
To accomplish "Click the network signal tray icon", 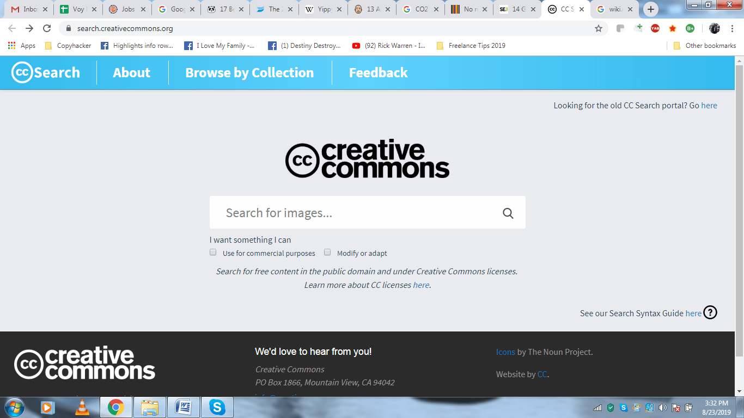I will tap(597, 408).
